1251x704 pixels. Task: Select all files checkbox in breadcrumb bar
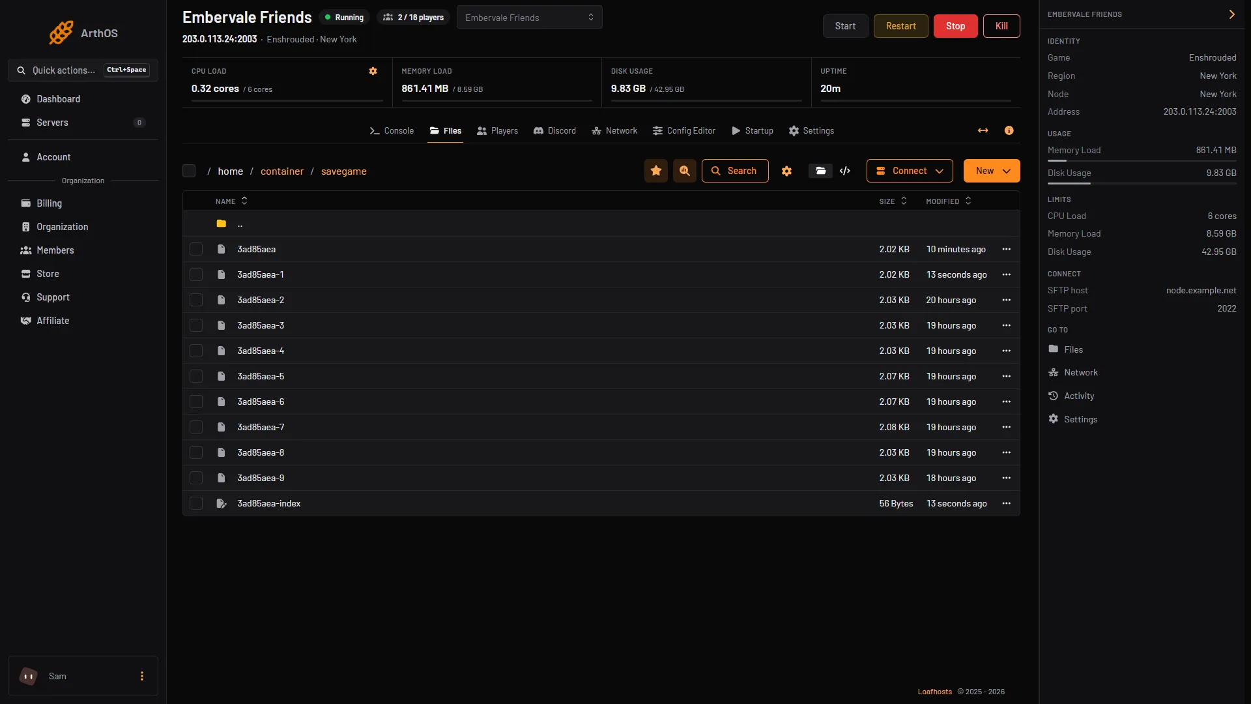(189, 171)
